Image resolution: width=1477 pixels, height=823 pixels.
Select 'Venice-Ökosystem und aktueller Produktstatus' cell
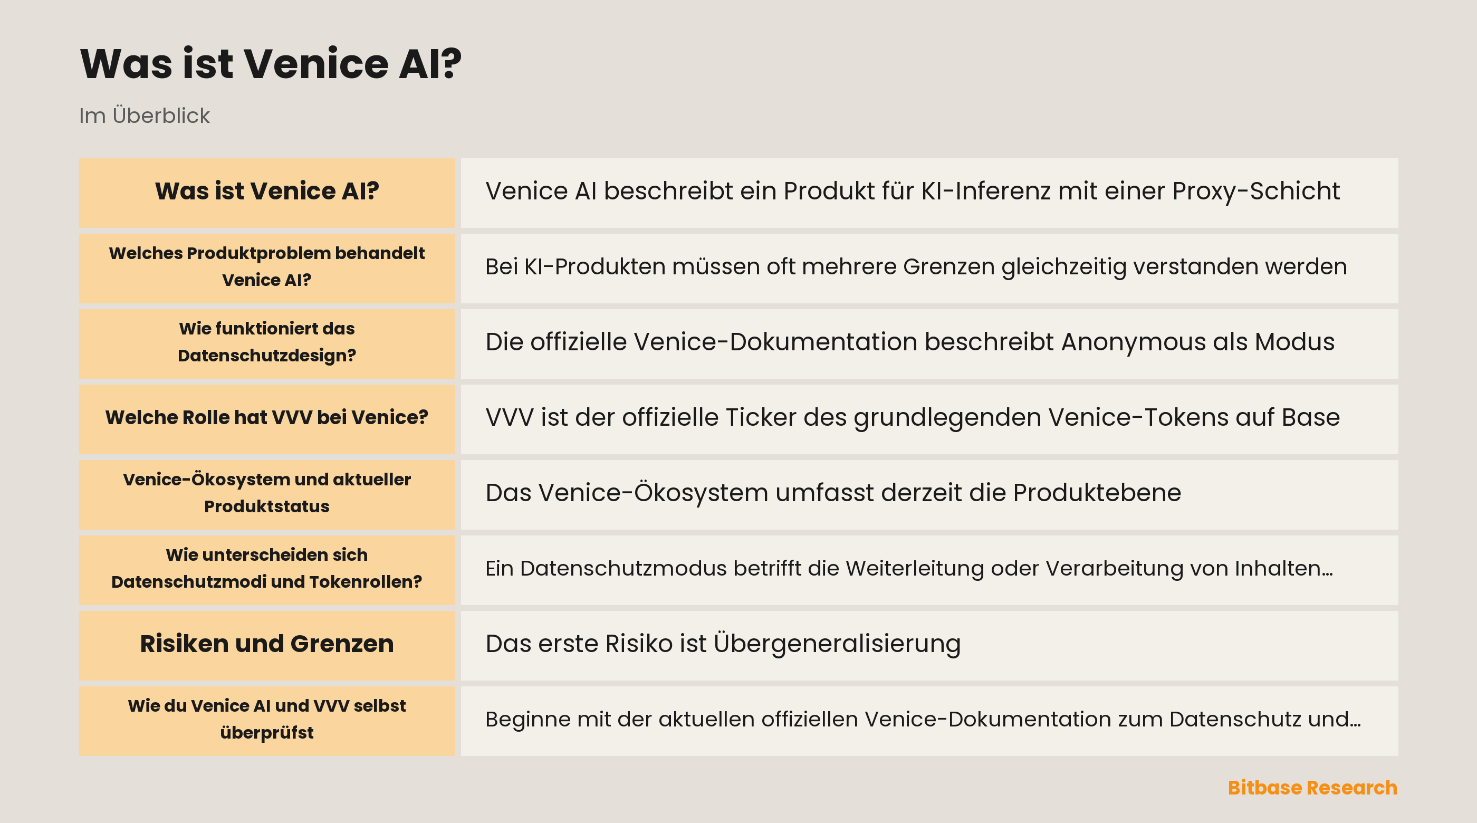(266, 494)
